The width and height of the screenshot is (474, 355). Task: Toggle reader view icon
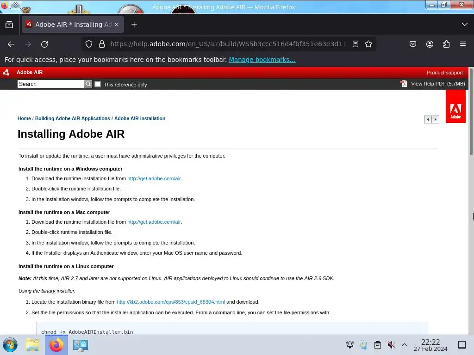[x=355, y=44]
